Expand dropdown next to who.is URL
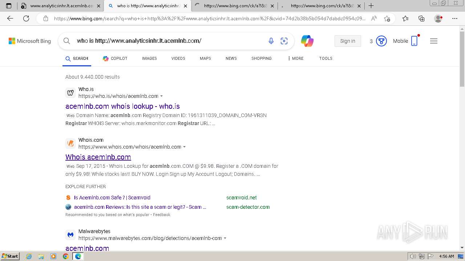465x261 pixels. coord(162,96)
